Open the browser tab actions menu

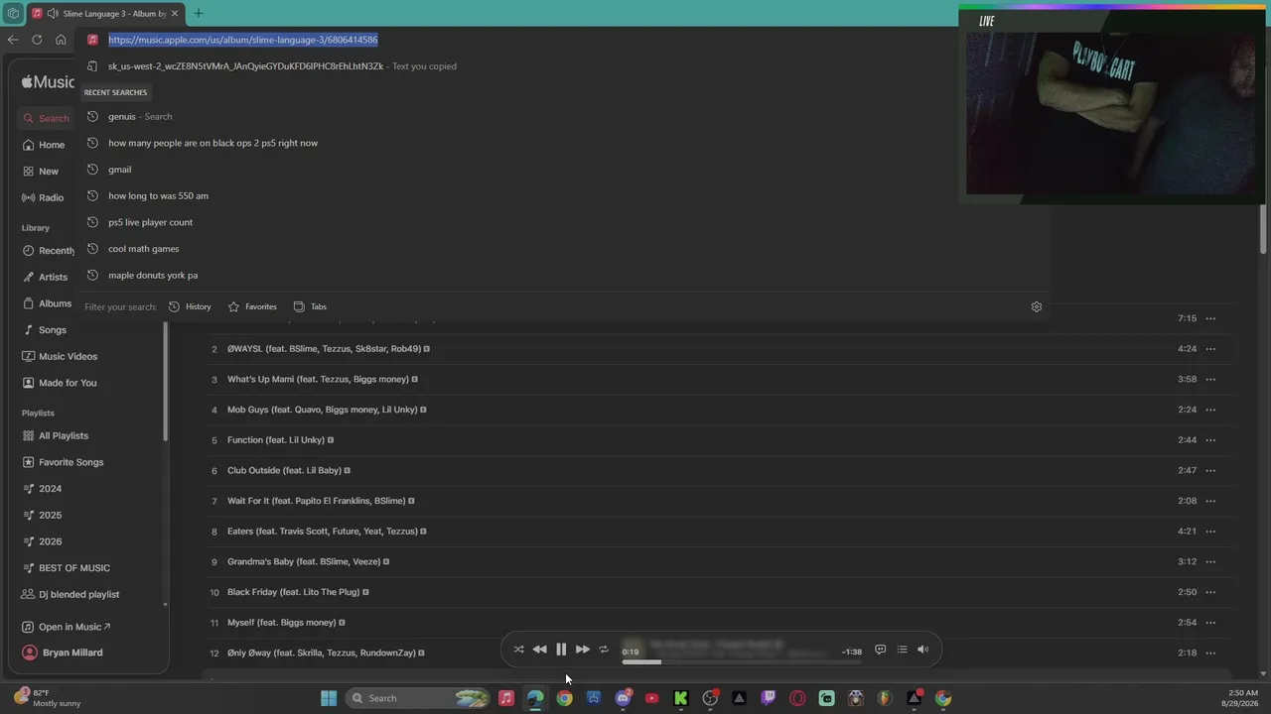(x=13, y=14)
